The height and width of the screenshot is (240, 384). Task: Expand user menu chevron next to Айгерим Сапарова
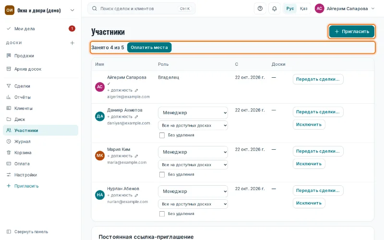tap(373, 9)
